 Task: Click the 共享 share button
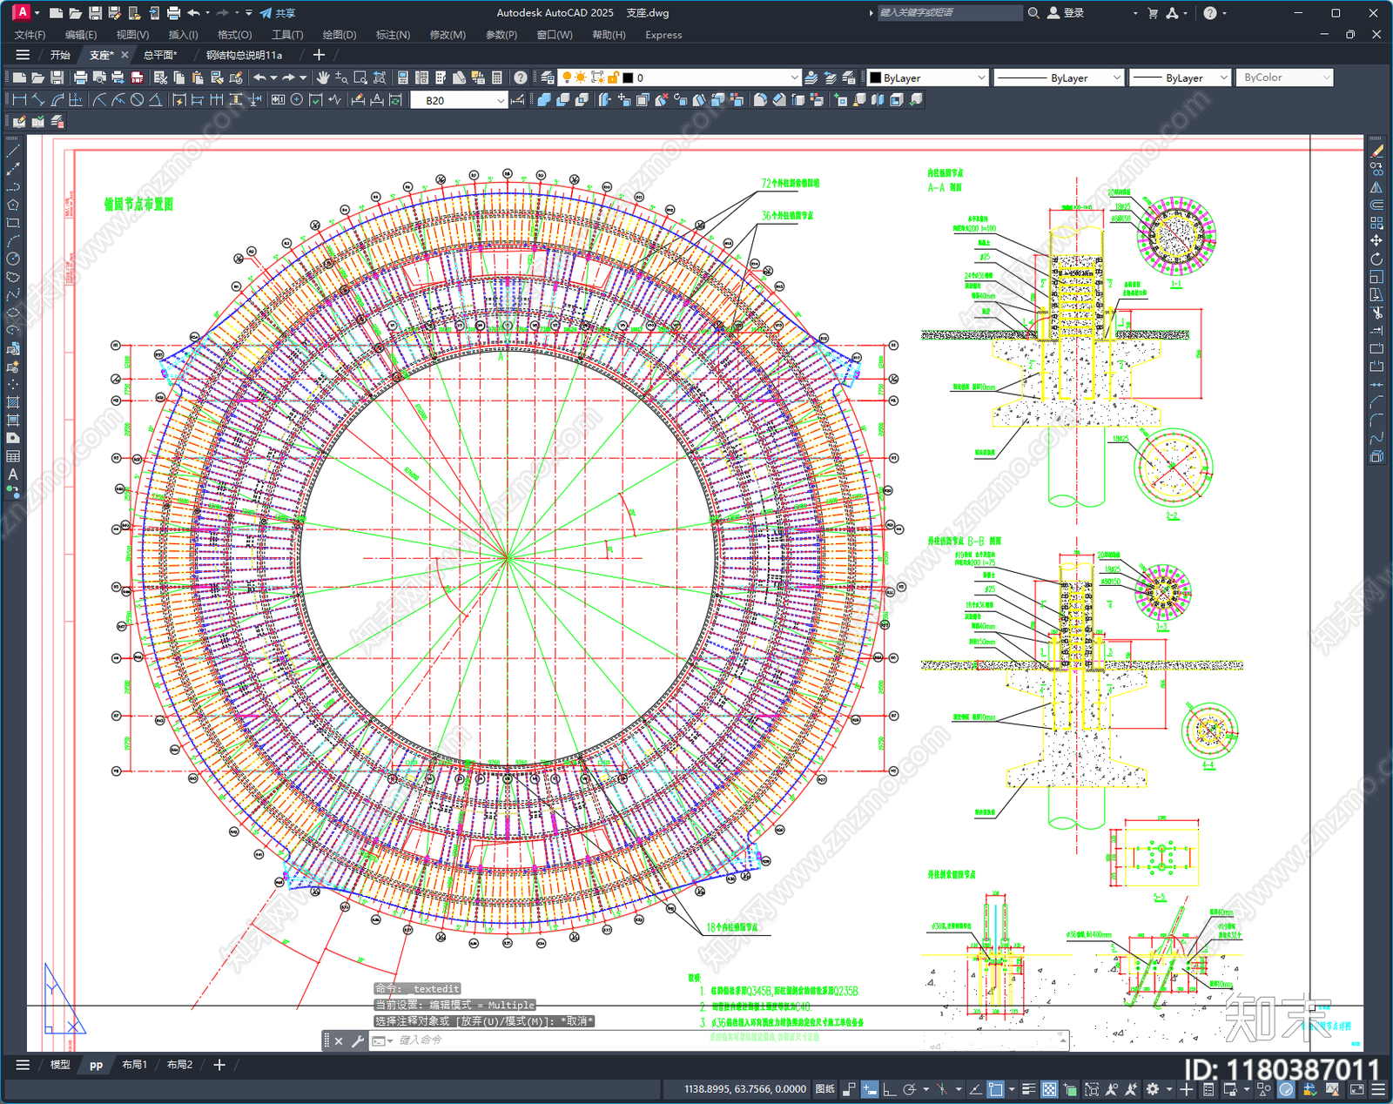278,13
